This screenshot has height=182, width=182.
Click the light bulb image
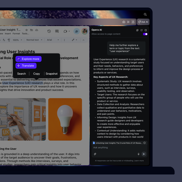(65, 119)
